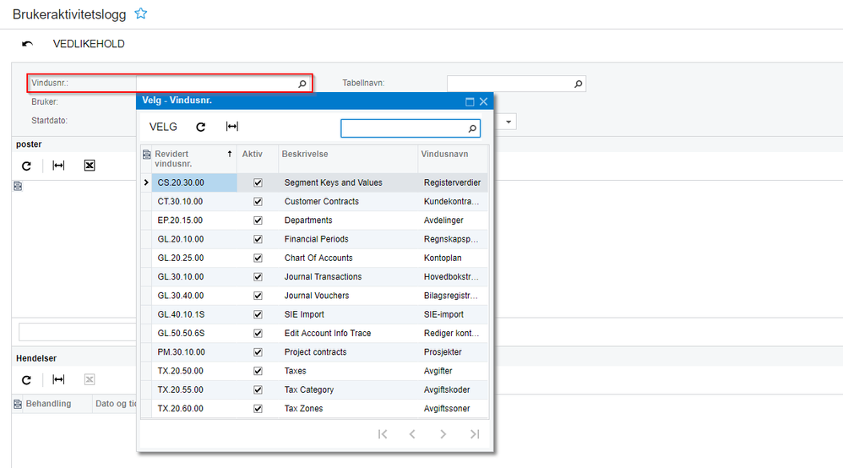Click the Avgiftssoner window name cell
This screenshot has height=468, width=843.
coord(447,409)
